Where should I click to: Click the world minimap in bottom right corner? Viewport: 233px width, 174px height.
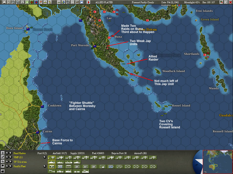coord(217,162)
